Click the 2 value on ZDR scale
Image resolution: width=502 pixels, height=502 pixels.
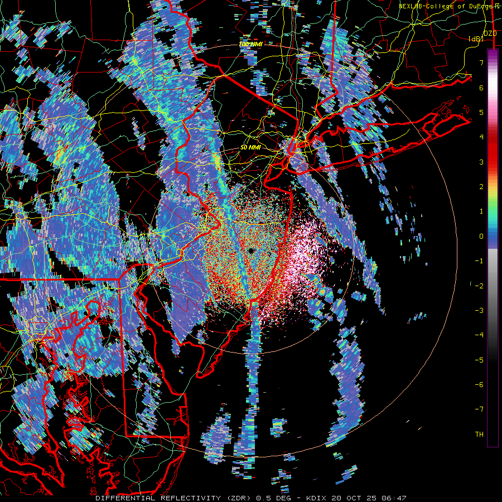pos(481,187)
